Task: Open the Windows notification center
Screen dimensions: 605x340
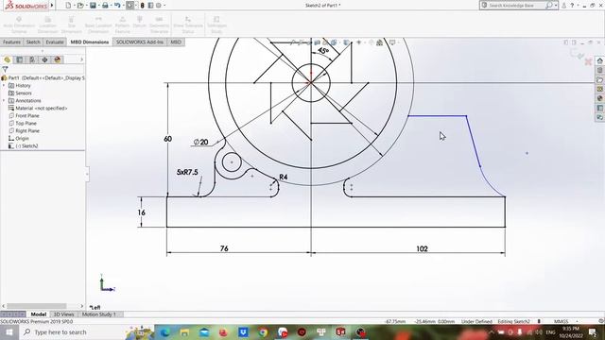Action: 593,331
